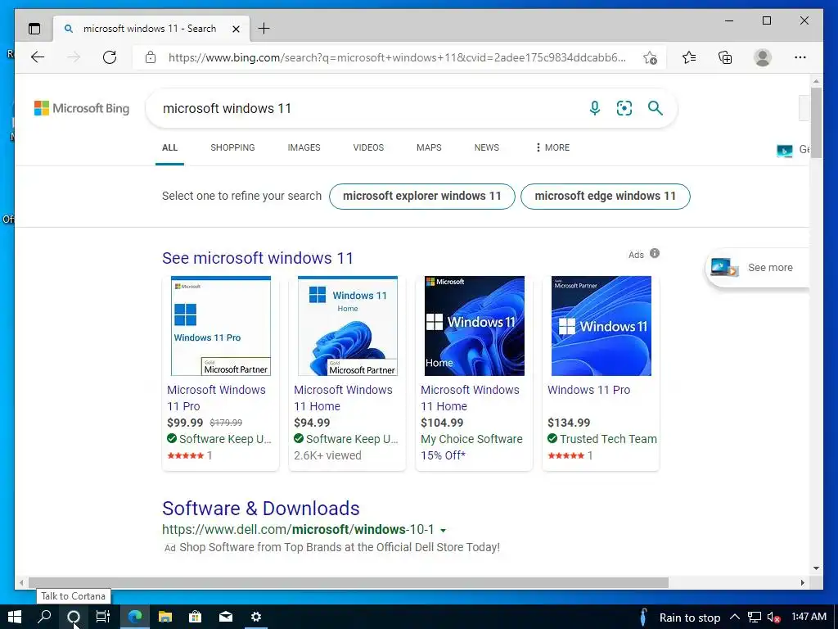Click the scroll down arrow
838x629 pixels.
click(x=816, y=568)
